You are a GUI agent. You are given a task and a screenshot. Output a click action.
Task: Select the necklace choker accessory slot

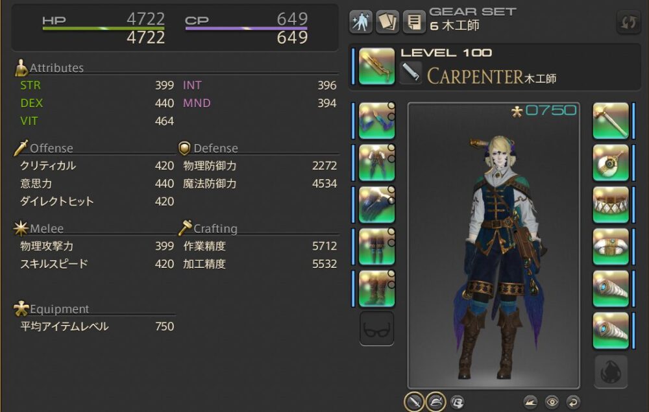coord(611,204)
